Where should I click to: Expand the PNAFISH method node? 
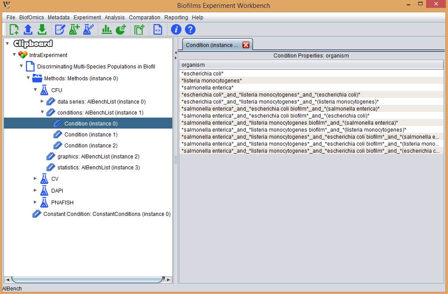click(35, 202)
